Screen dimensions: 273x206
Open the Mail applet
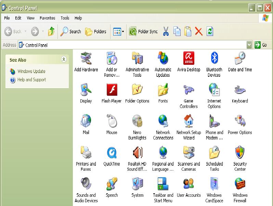click(86, 124)
